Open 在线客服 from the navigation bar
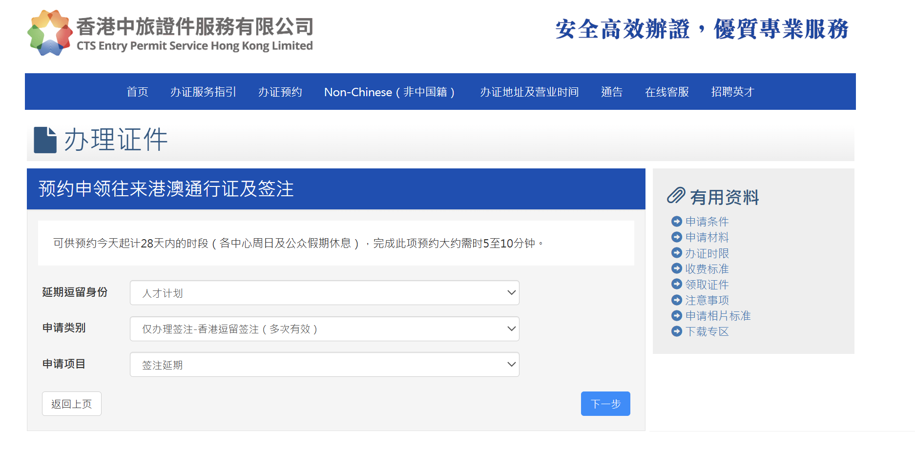The height and width of the screenshot is (452, 915). (x=666, y=92)
